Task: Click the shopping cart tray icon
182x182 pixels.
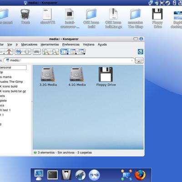Action: coord(162,3)
